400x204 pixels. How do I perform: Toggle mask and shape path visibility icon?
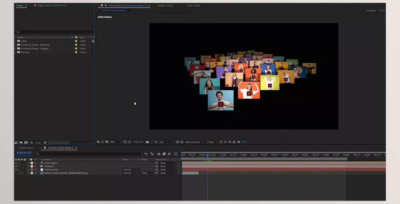coord(129,142)
